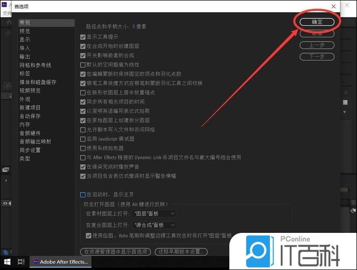Screen dimensions: 357x270
Task: Enable 使用系统拾色器 checkbox
Action: coord(83,148)
